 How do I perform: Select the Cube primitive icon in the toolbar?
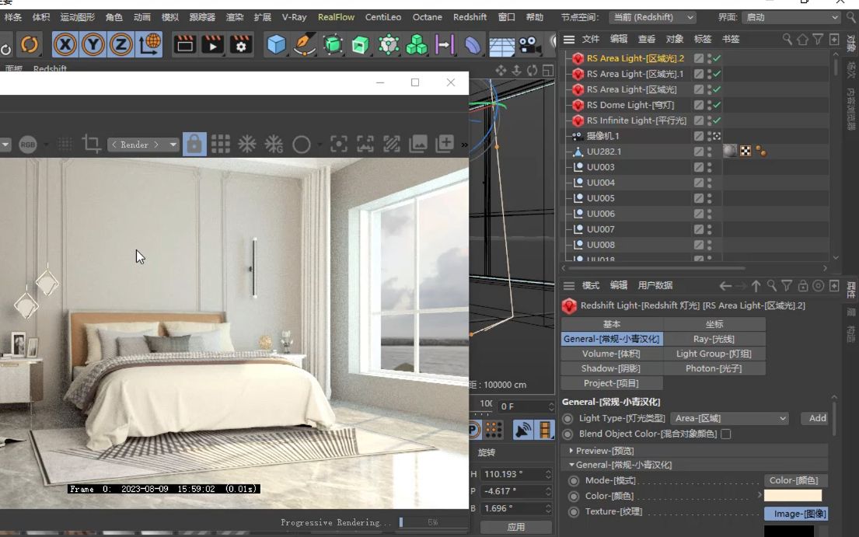(278, 44)
